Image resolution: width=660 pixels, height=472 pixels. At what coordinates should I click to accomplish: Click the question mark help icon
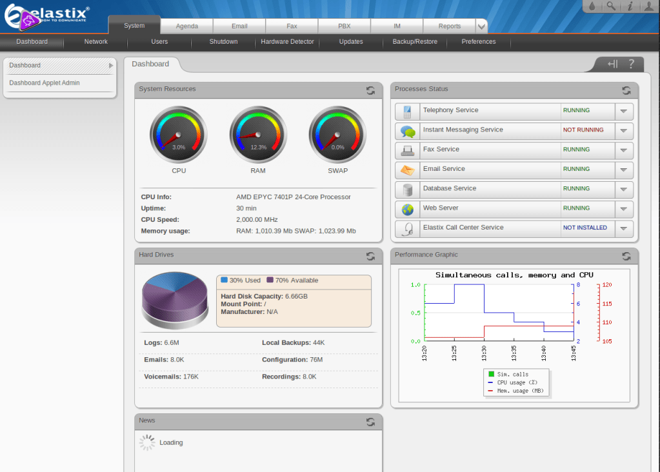point(631,64)
